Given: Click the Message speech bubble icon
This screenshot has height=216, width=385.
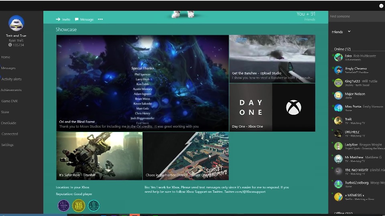Looking at the screenshot, I should point(77,19).
